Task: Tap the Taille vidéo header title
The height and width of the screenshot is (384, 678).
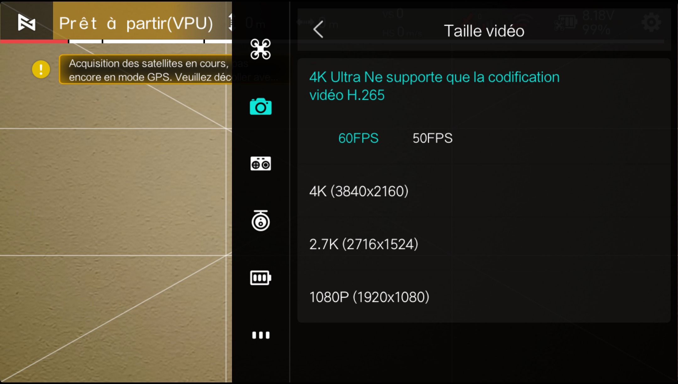Action: 484,31
